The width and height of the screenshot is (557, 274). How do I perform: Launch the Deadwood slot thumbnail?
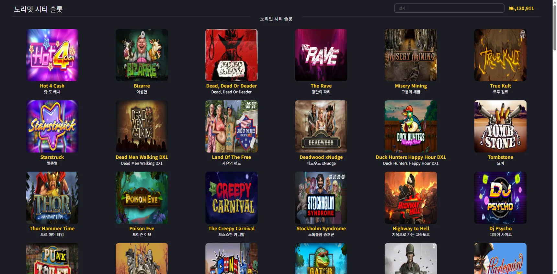[321, 126]
